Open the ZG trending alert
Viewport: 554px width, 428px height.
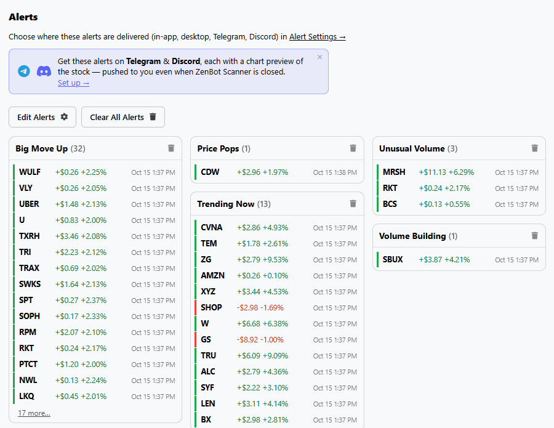278,259
